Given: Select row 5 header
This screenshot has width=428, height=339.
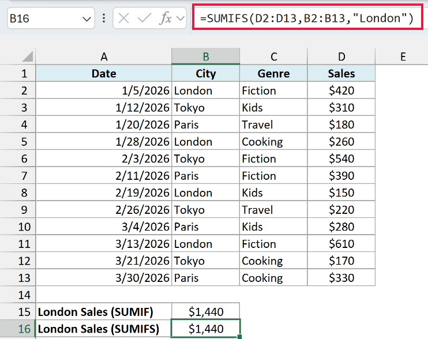Looking at the screenshot, I should (x=18, y=142).
